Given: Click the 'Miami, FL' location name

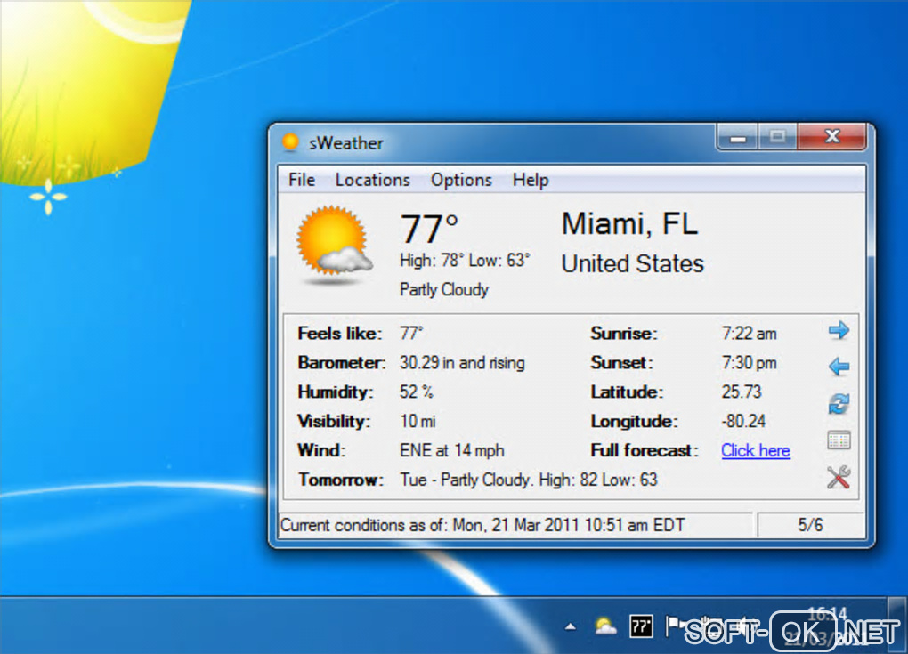Looking at the screenshot, I should [x=629, y=224].
